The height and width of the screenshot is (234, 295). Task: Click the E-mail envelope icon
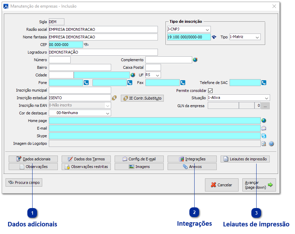point(264,128)
